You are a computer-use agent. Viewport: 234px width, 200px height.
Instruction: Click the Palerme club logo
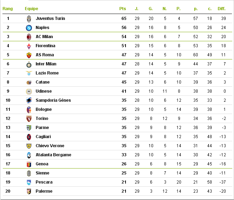point(29,191)
